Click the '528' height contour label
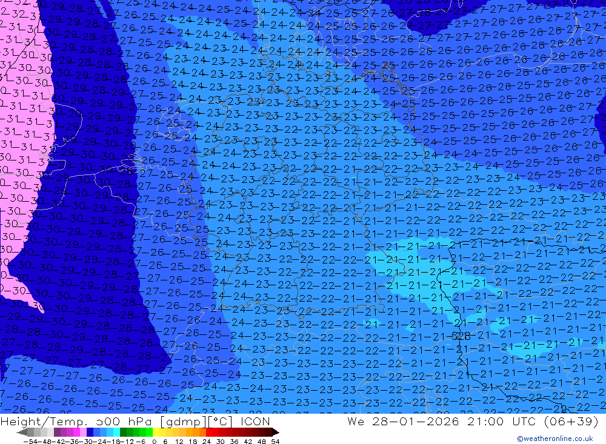 [461, 336]
